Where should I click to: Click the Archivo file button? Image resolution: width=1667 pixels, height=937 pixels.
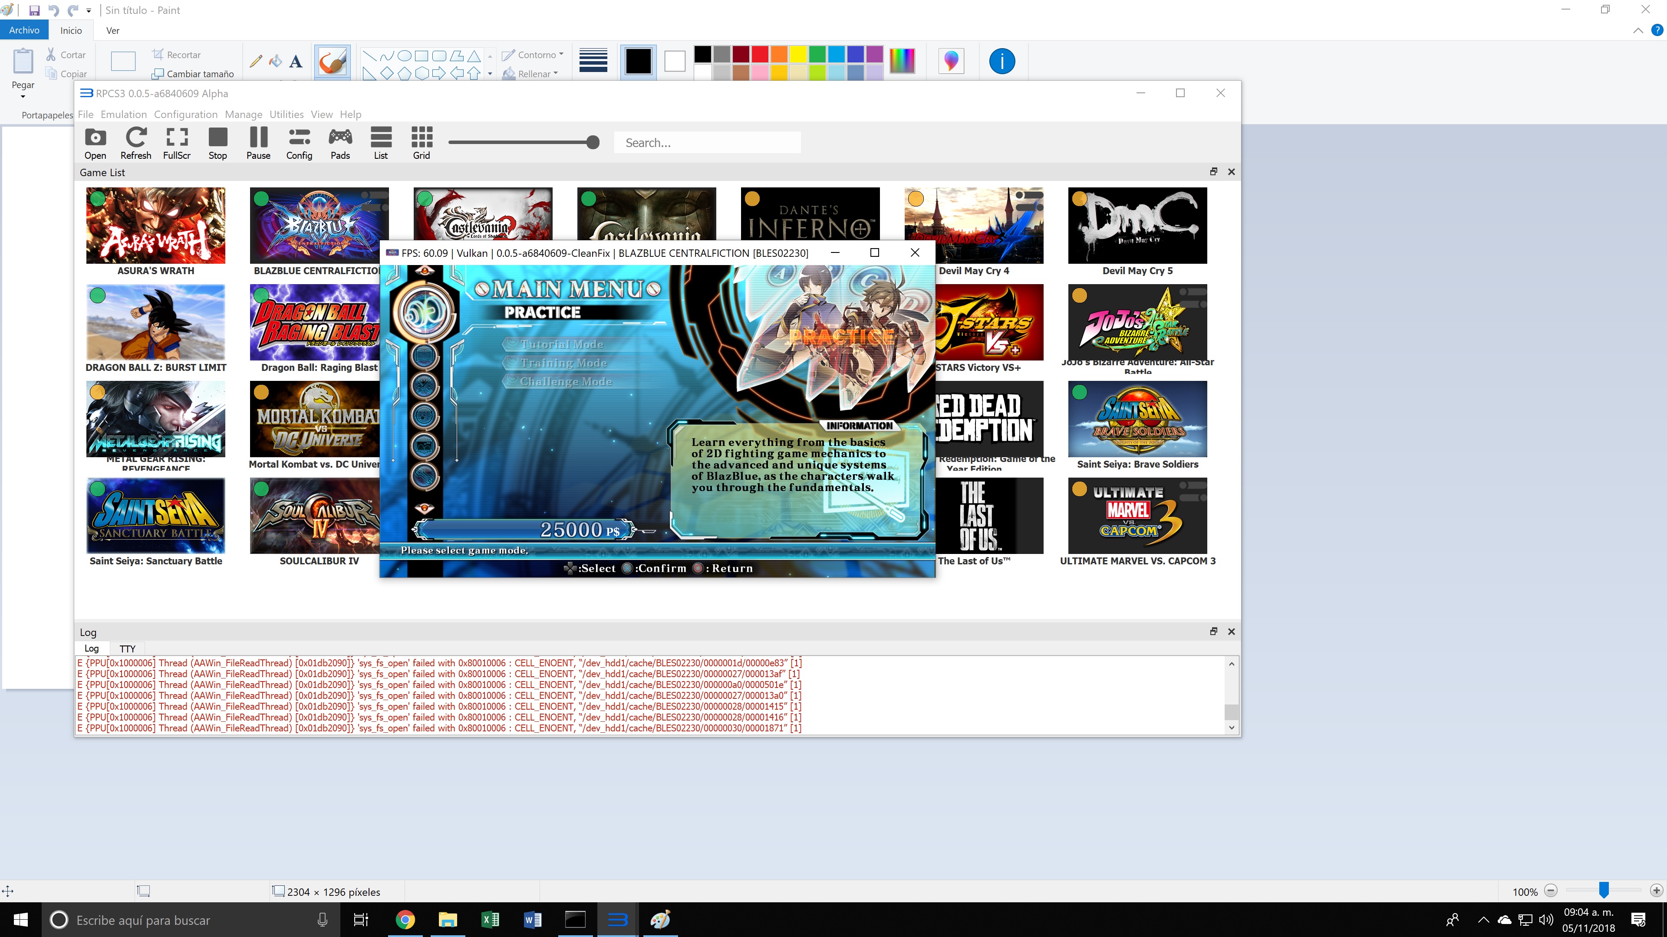pyautogui.click(x=24, y=30)
